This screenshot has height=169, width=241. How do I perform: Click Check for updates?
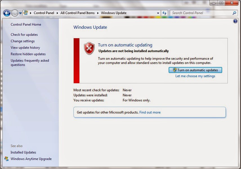pyautogui.click(x=24, y=35)
